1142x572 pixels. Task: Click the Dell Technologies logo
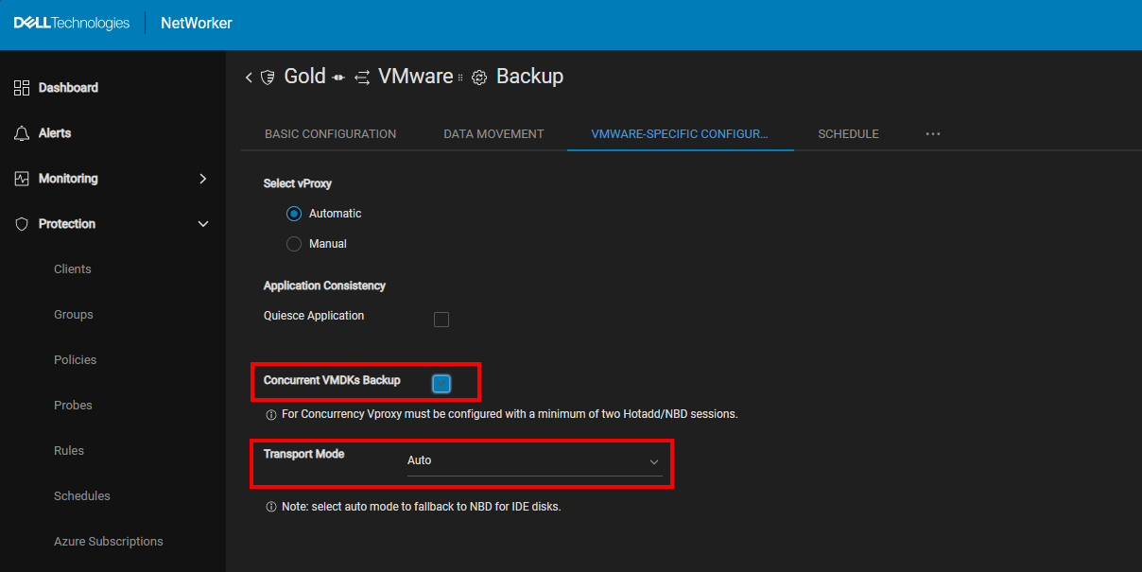pos(72,23)
